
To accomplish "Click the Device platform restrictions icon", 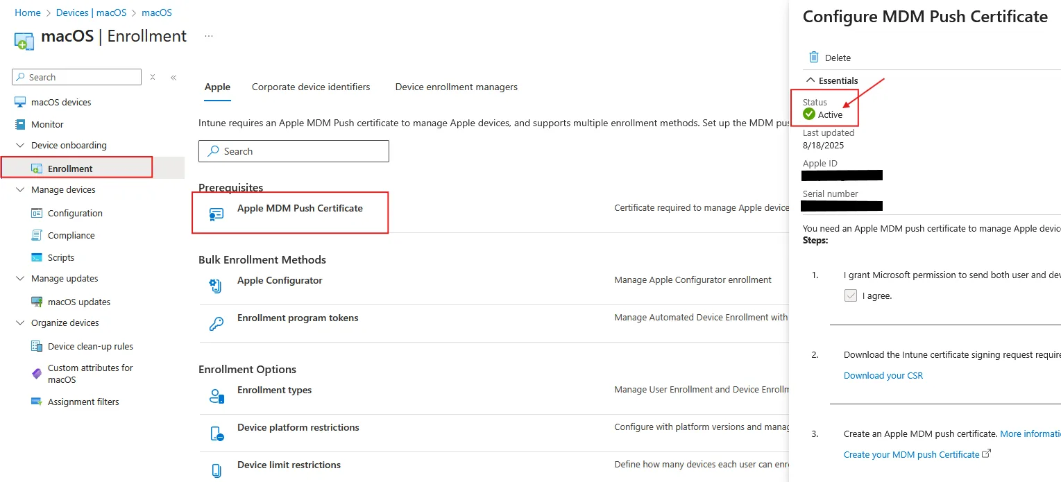I will [217, 433].
